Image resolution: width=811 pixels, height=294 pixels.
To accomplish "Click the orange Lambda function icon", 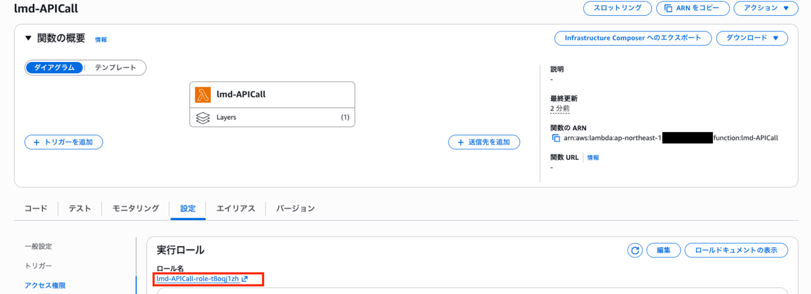I will click(203, 94).
